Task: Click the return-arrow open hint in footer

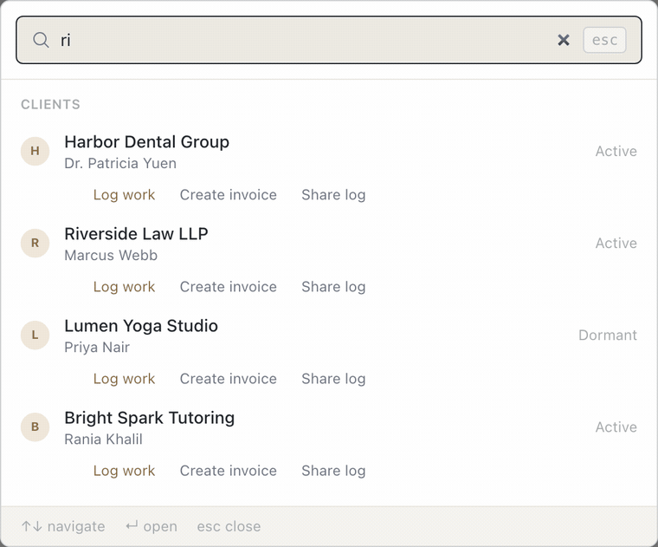Action: (152, 526)
